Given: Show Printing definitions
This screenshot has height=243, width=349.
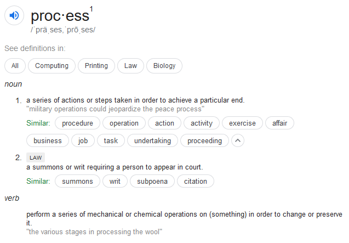Looking at the screenshot, I should click(x=96, y=66).
